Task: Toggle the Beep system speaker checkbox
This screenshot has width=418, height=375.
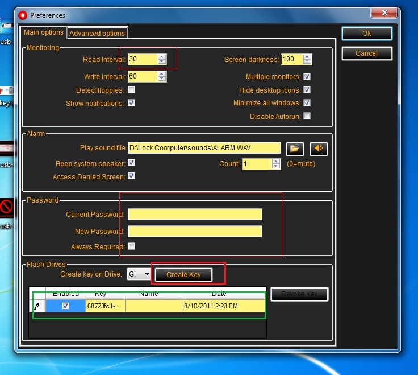Action: [x=131, y=163]
